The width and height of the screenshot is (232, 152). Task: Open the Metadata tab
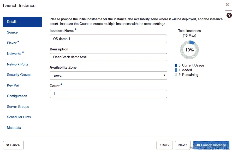click(x=14, y=128)
